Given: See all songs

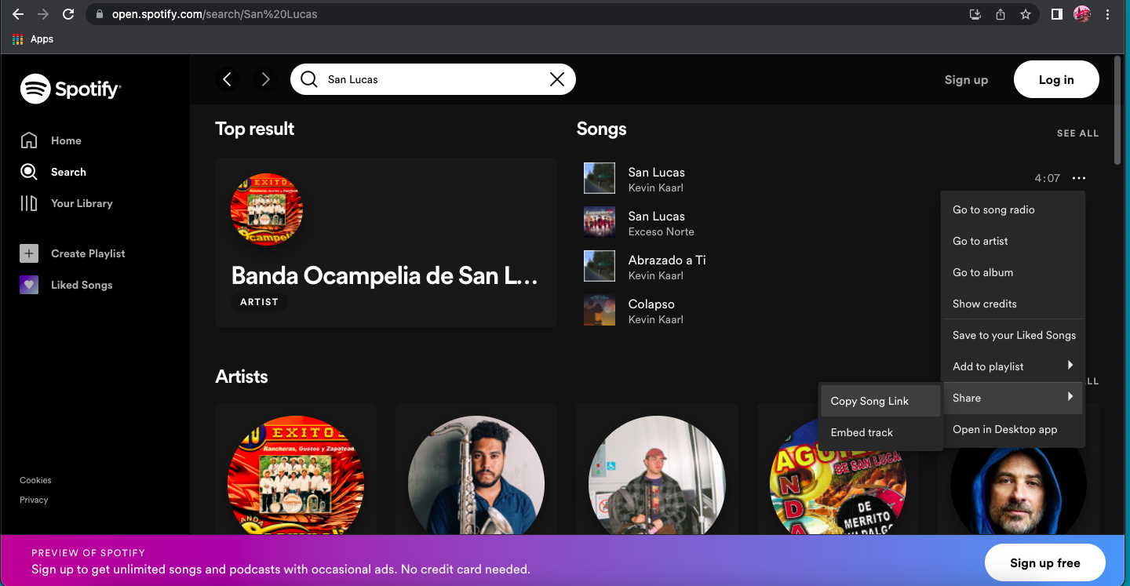Looking at the screenshot, I should click(1077, 133).
